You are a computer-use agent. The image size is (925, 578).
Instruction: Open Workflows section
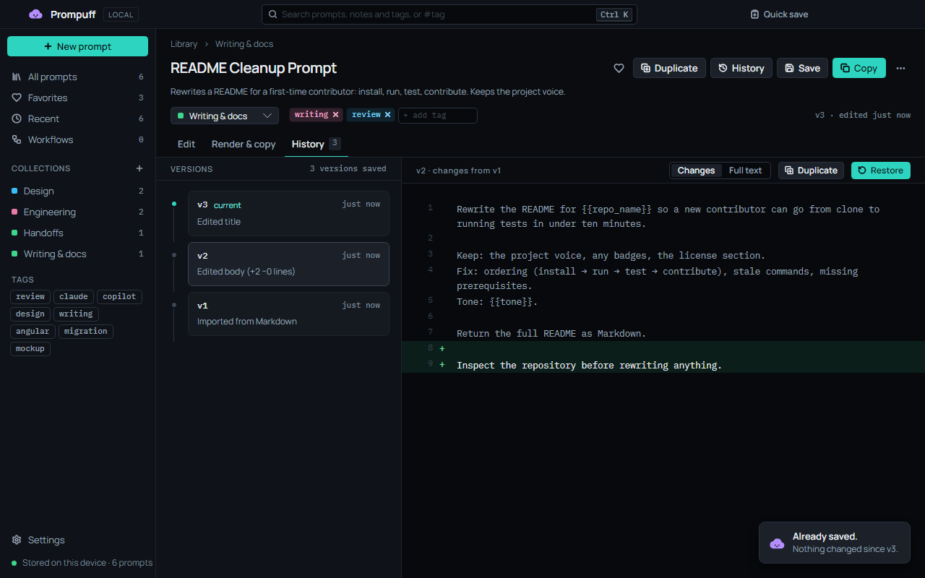click(77, 139)
